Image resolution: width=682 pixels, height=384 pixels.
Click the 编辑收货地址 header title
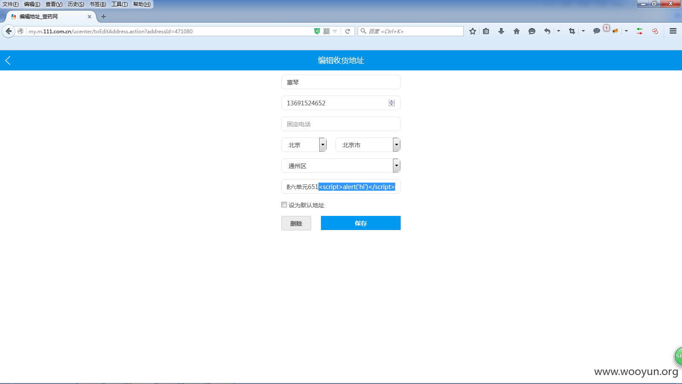tap(341, 61)
